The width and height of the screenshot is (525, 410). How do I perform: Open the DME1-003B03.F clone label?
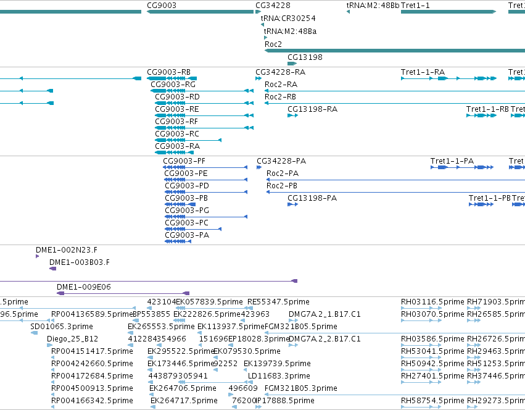80,262
